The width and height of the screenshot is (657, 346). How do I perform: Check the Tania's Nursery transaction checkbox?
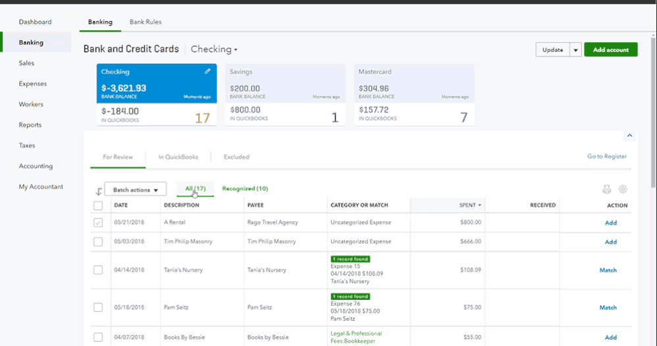pos(98,270)
